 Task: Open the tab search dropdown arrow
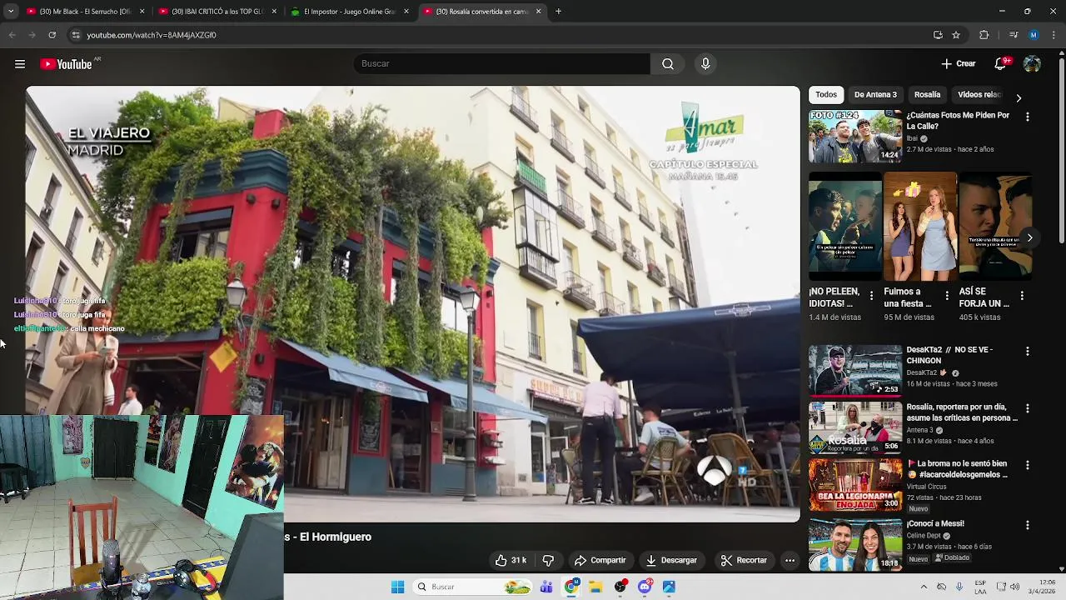pos(10,12)
